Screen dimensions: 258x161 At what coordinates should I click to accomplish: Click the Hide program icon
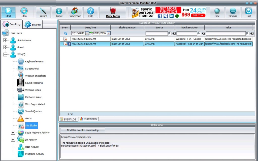point(217,12)
